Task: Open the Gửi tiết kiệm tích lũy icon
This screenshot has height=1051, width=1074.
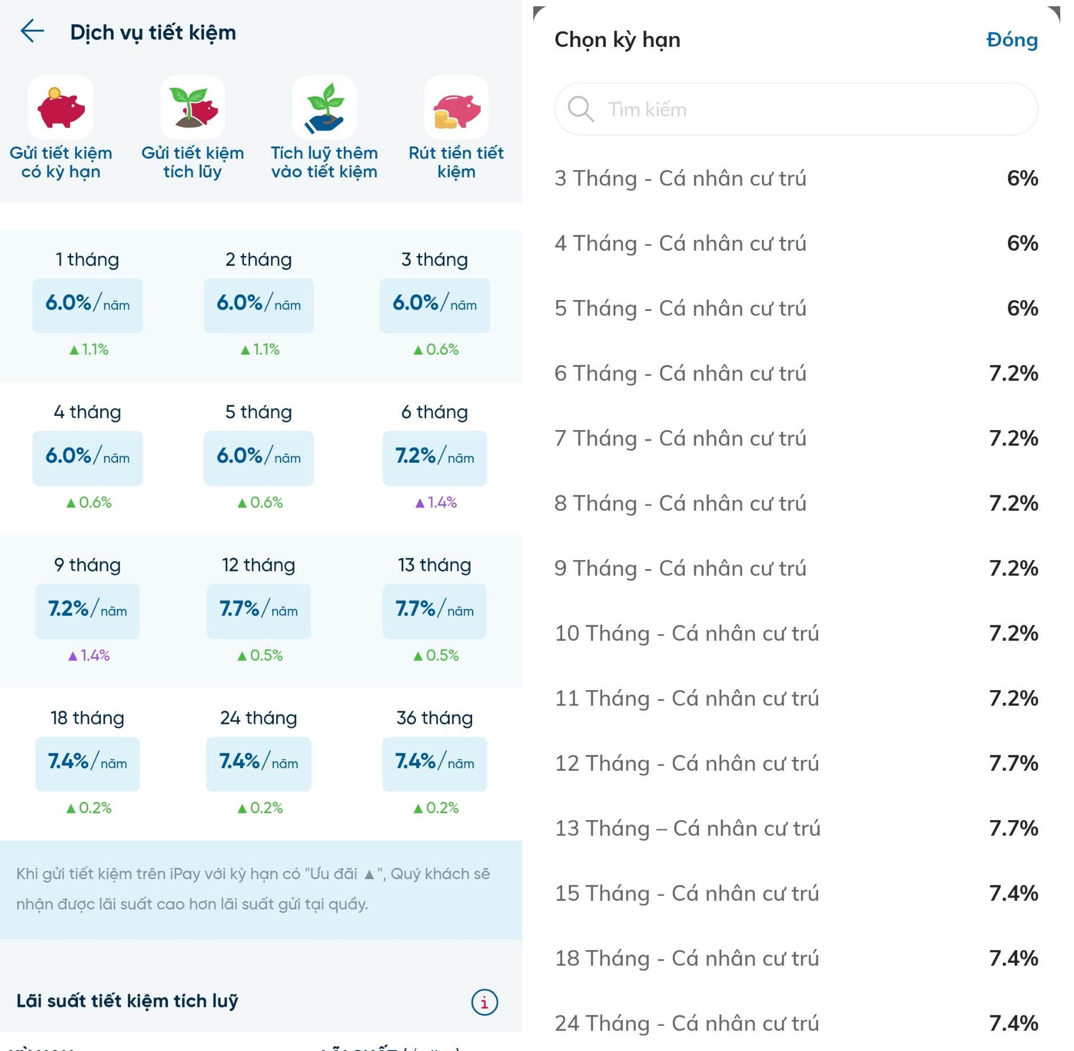Action: pyautogui.click(x=192, y=108)
